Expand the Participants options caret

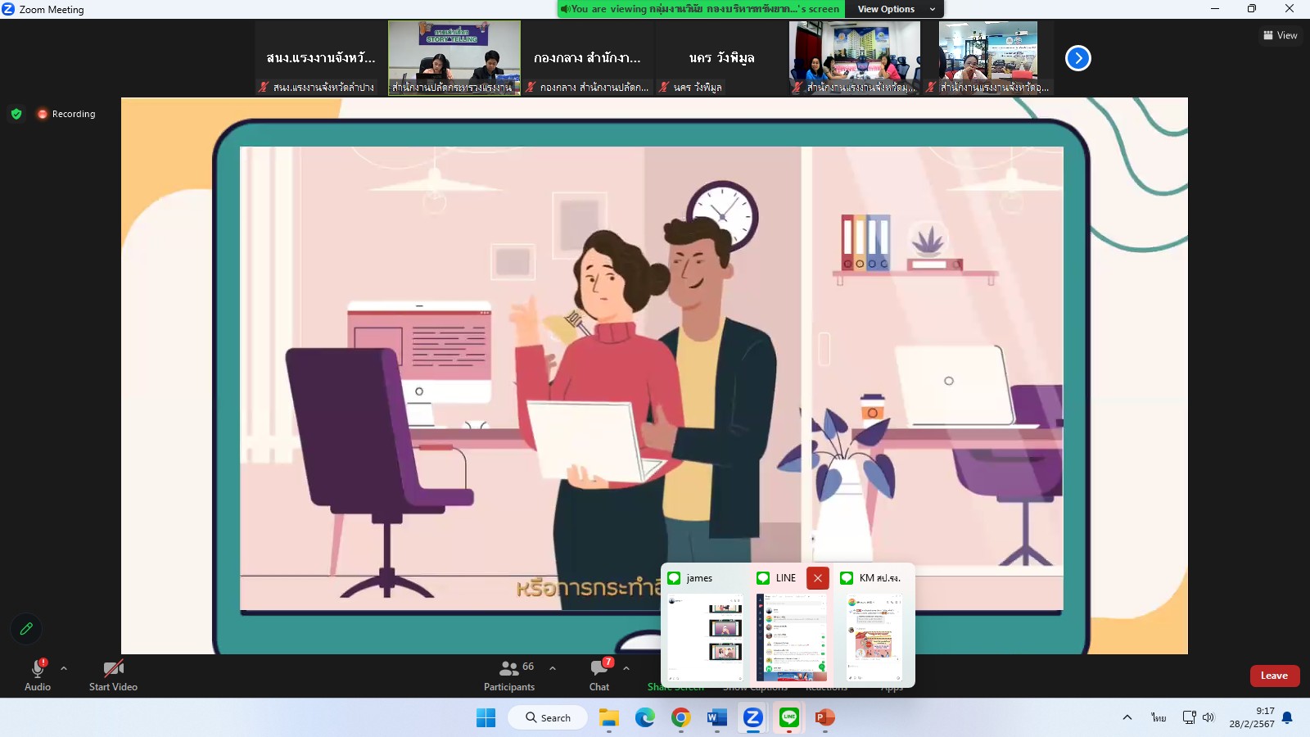(x=553, y=668)
